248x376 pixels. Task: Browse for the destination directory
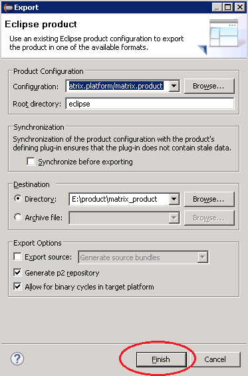(x=209, y=199)
